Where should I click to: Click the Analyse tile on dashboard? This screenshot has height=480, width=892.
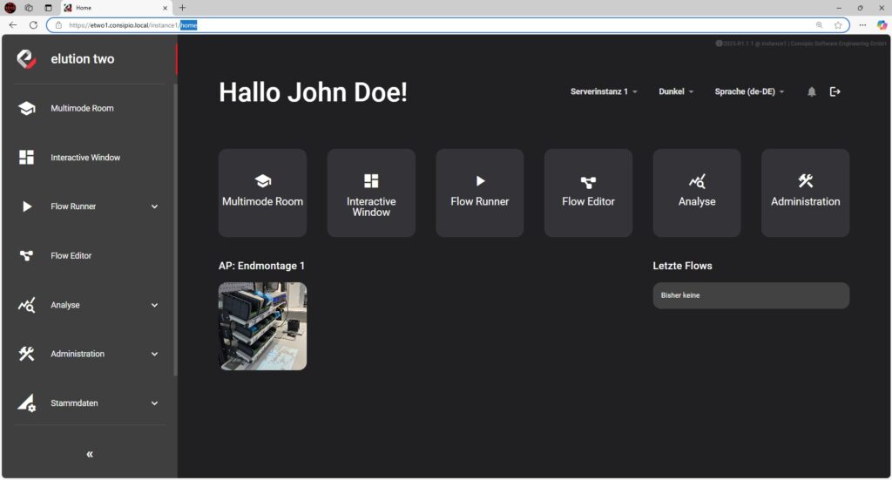[697, 193]
